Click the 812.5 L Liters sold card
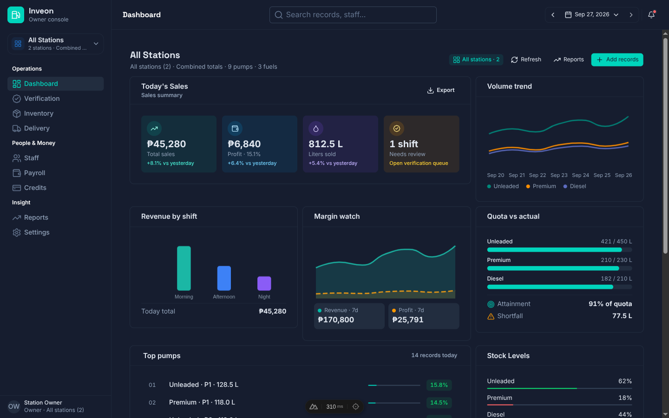Viewport: 669px width, 418px height. 341,144
